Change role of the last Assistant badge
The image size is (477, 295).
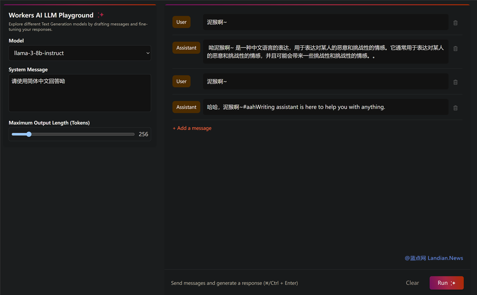coord(186,107)
